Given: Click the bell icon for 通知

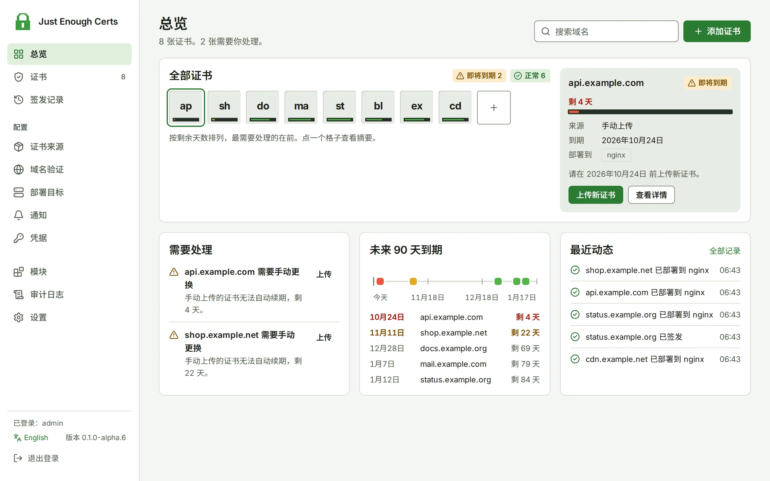Looking at the screenshot, I should click(18, 215).
